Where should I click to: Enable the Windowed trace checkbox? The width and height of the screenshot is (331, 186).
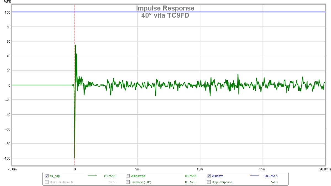[128, 176]
